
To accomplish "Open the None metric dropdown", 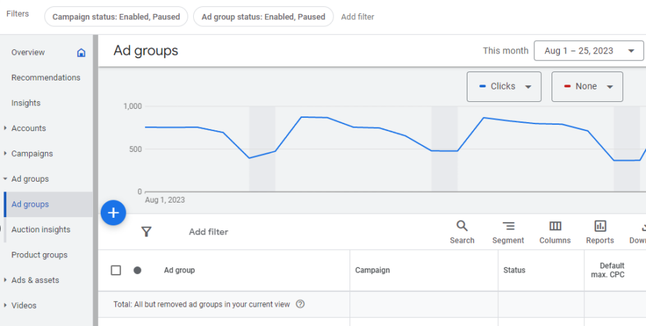I will [x=587, y=87].
